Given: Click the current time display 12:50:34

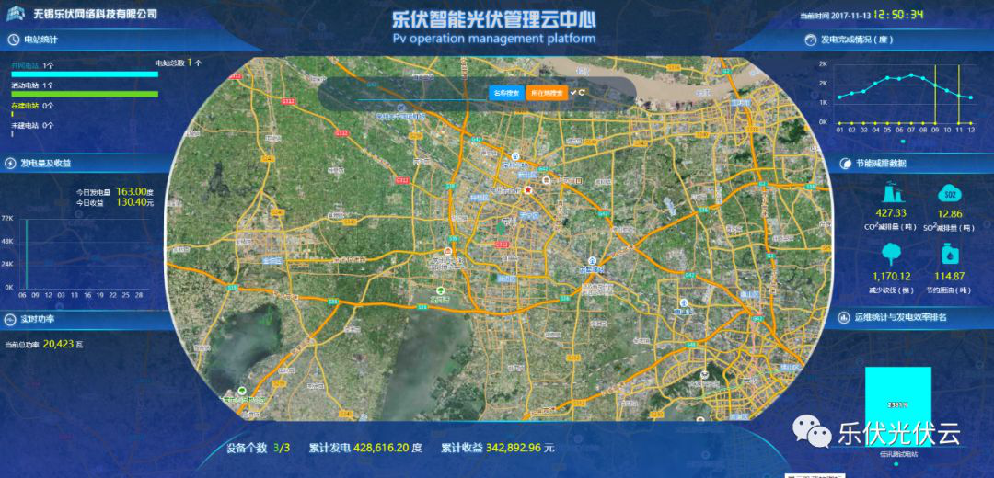Looking at the screenshot, I should pyautogui.click(x=897, y=14).
